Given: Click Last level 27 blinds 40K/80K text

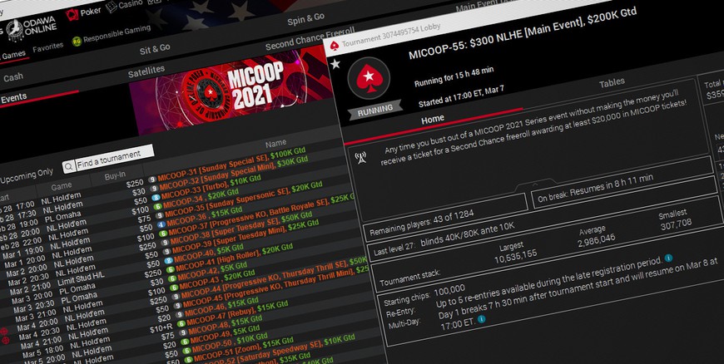Looking at the screenshot, I should [444, 239].
